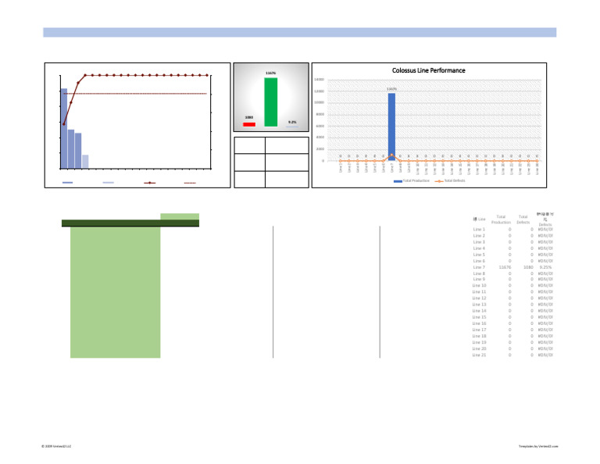600x464 pixels.
Task: Click the tallest bar in the Pareto chart
Action: [x=64, y=129]
